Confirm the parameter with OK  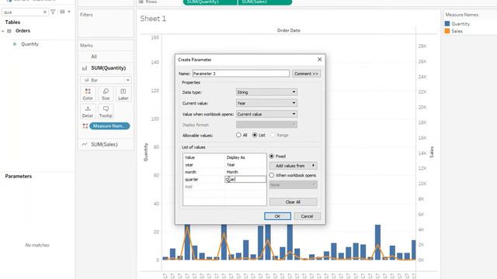click(x=277, y=216)
